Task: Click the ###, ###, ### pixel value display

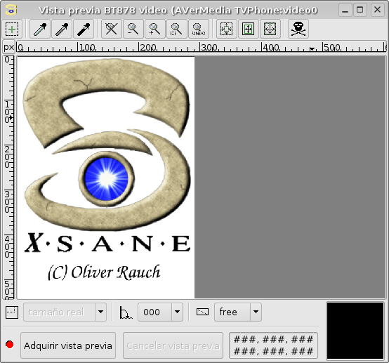Action: (x=273, y=345)
